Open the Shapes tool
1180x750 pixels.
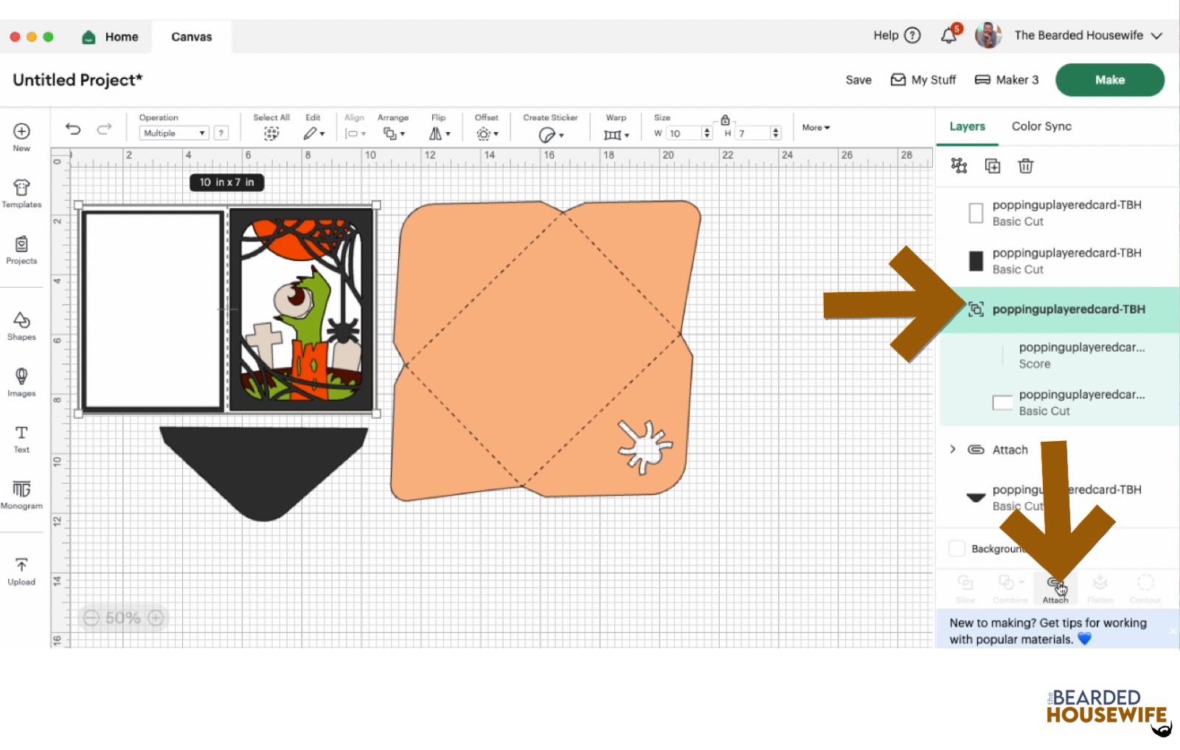(21, 326)
